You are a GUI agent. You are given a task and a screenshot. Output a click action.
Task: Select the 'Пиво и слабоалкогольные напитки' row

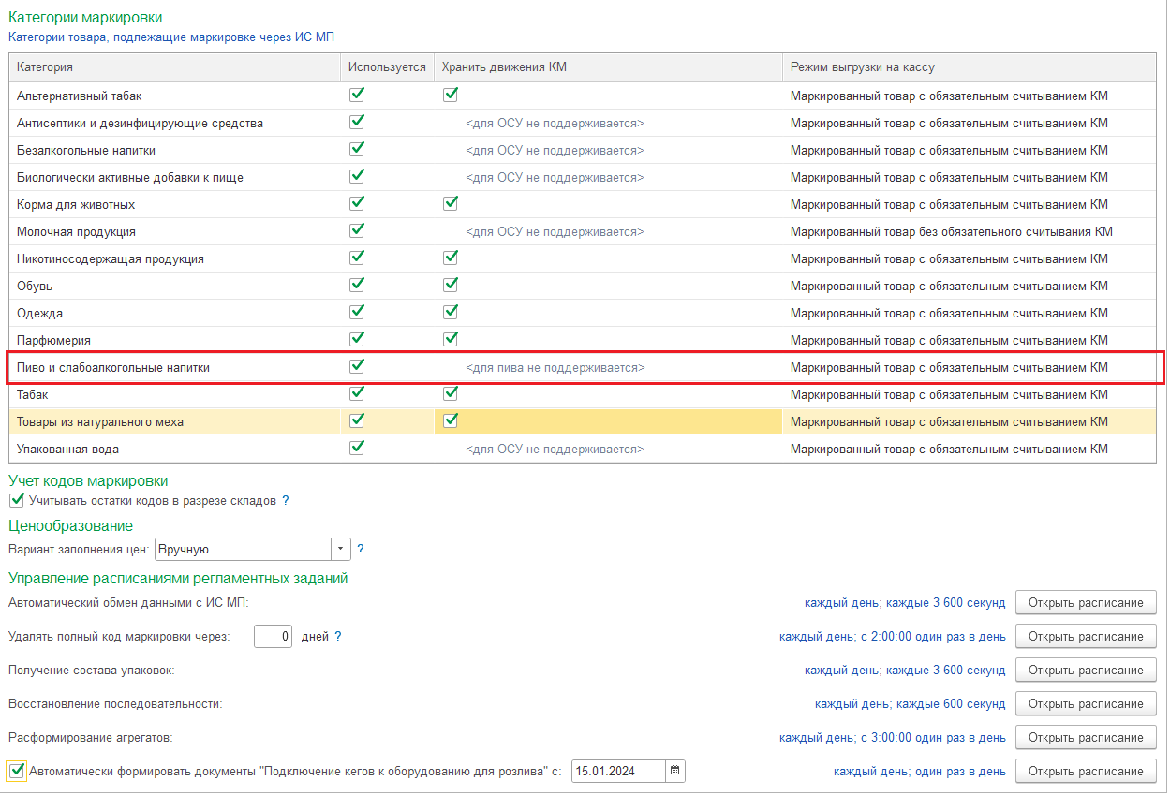pyautogui.click(x=113, y=368)
